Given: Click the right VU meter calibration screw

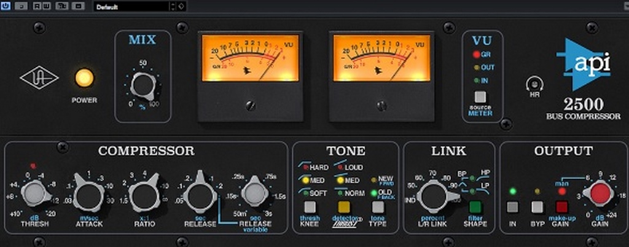Looking at the screenshot, I should (382, 106).
